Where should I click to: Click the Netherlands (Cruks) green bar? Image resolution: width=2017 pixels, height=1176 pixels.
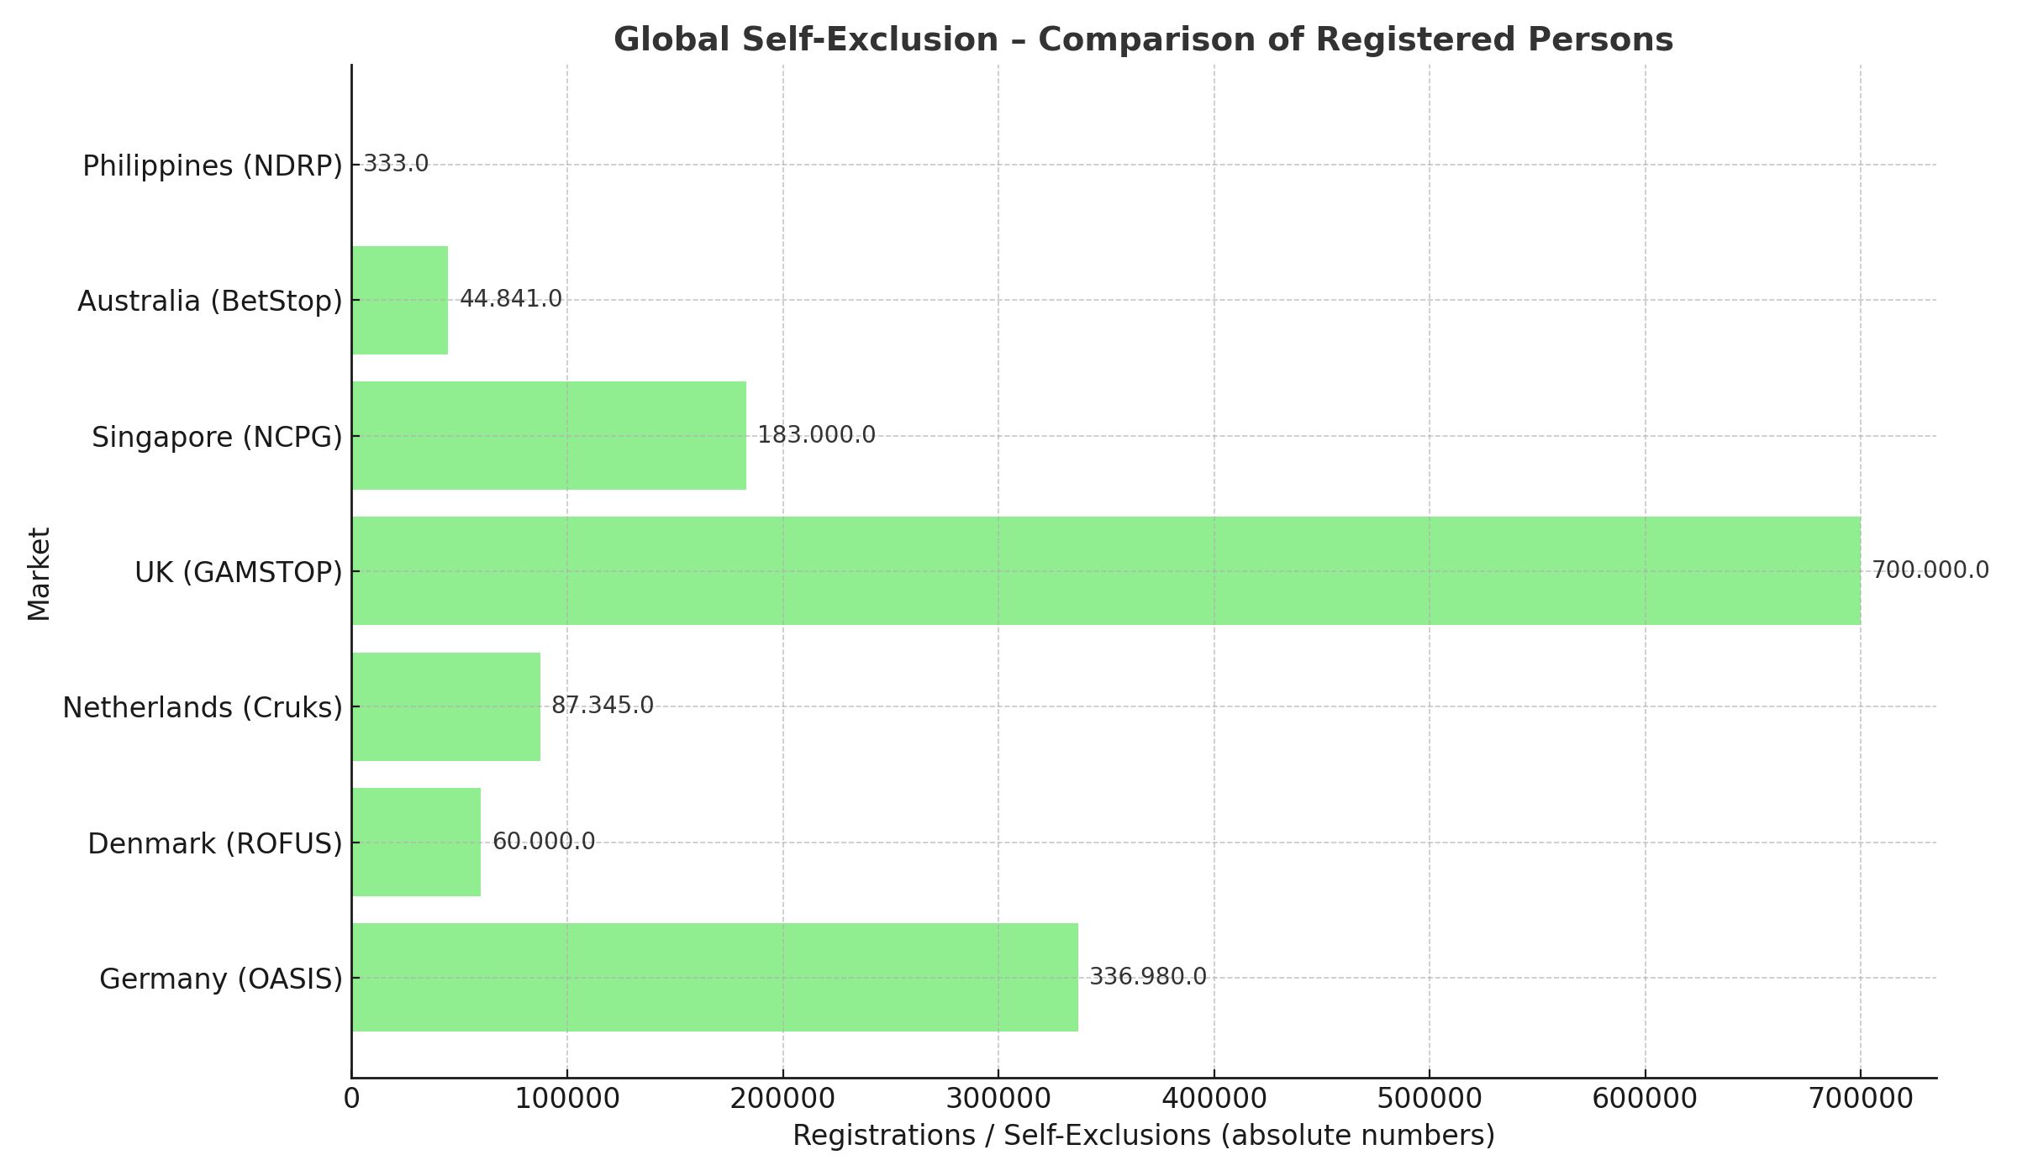[x=445, y=706]
